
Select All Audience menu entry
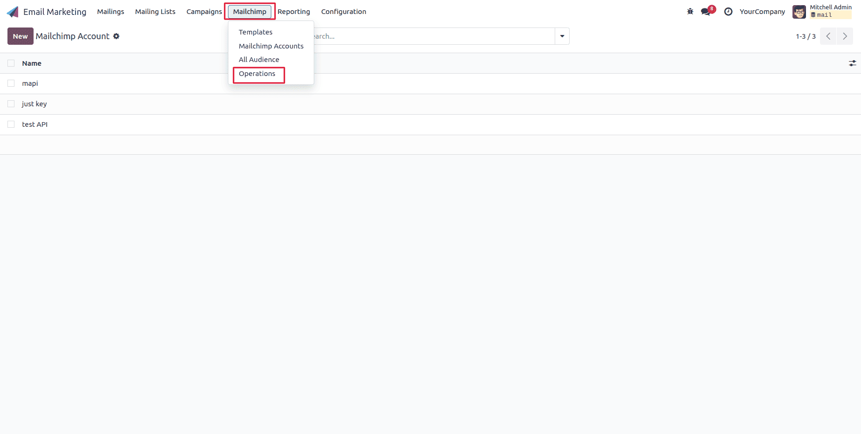[259, 60]
